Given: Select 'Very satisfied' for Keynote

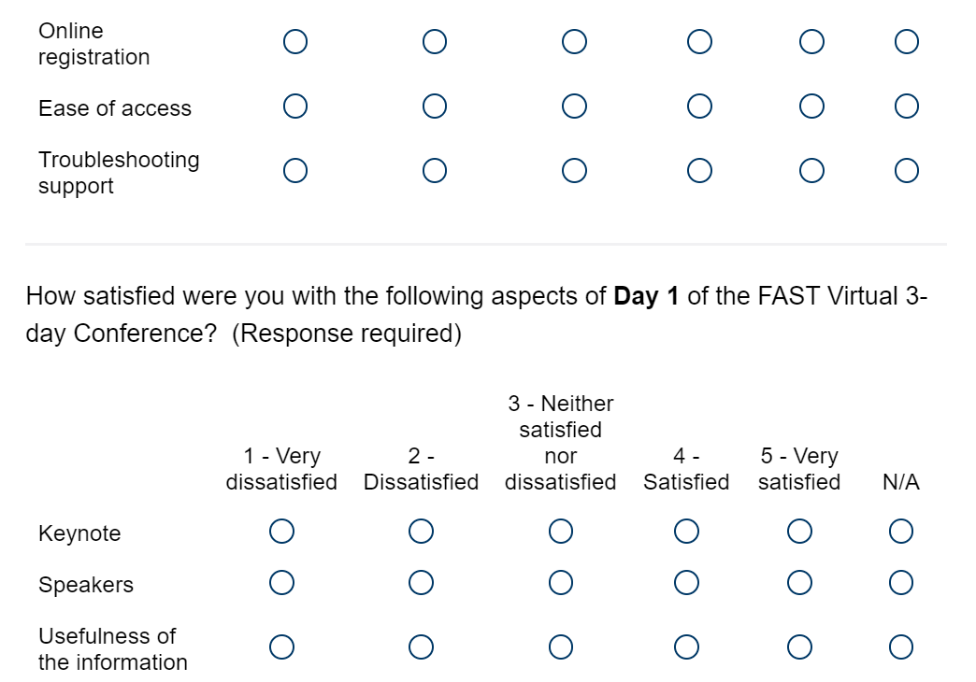Looking at the screenshot, I should [x=798, y=532].
